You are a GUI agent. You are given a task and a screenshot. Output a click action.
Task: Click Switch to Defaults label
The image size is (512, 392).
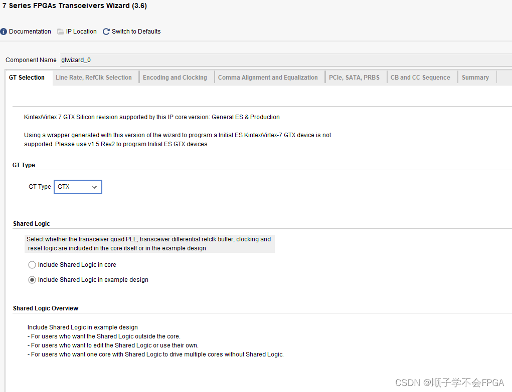tap(136, 32)
